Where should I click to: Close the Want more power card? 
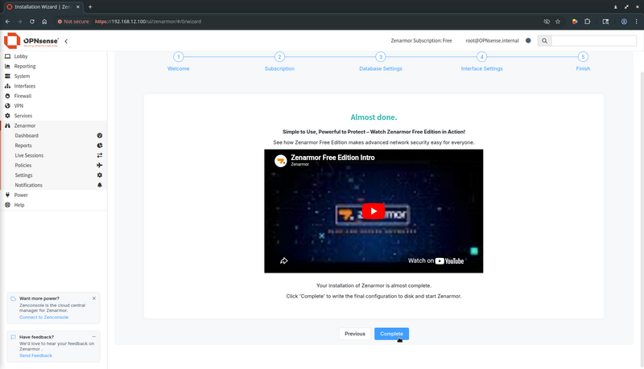tap(94, 298)
